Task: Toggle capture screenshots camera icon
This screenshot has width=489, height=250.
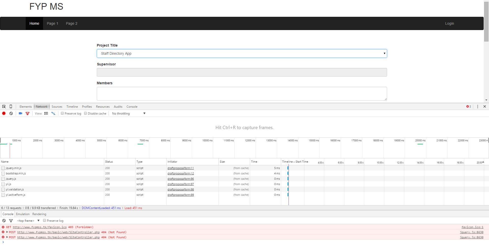Action: point(20,113)
